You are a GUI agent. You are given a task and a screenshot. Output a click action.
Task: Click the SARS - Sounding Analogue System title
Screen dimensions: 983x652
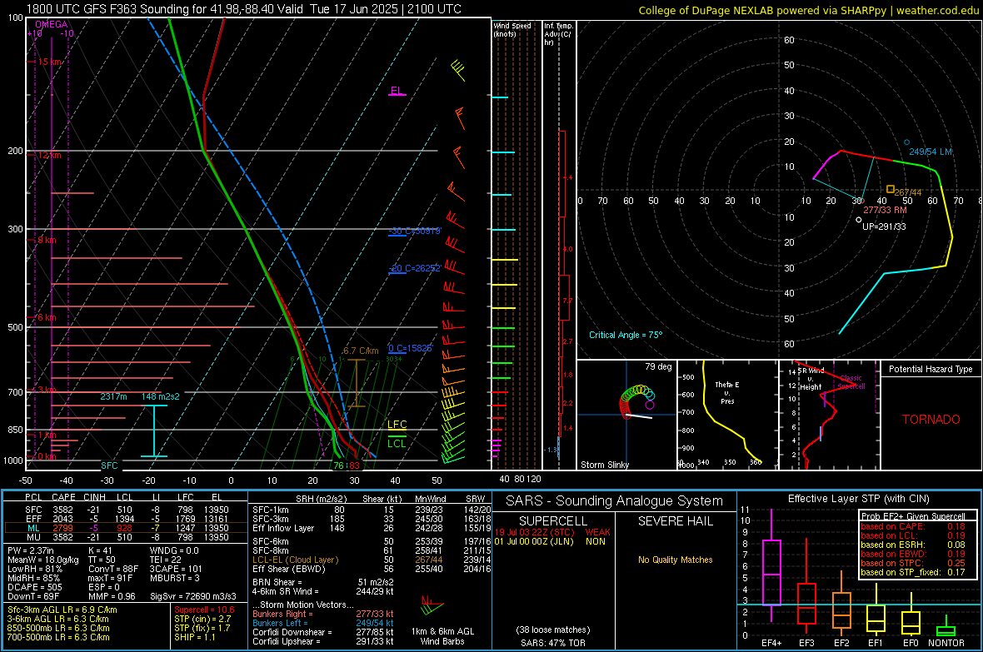[614, 501]
